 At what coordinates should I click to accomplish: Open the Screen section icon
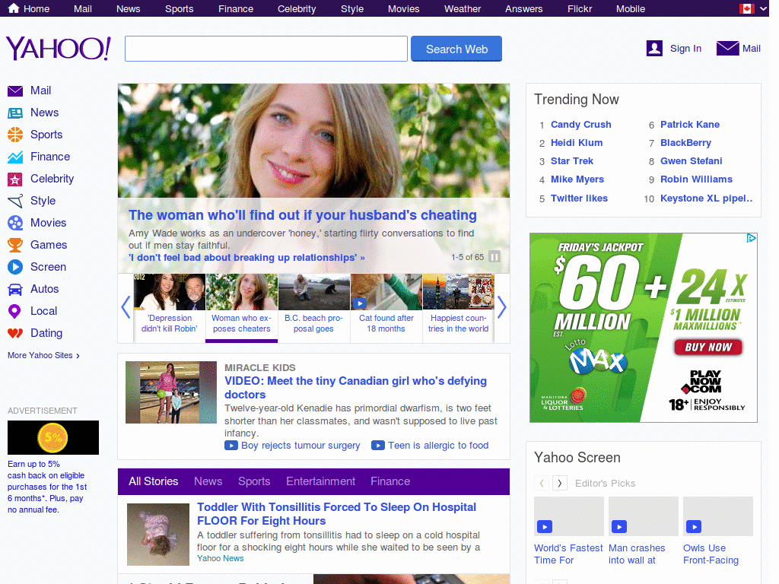[x=16, y=267]
